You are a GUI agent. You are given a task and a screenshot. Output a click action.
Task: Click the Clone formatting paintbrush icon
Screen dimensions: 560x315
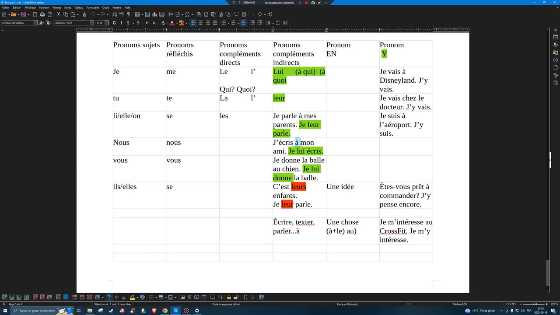(84, 14)
